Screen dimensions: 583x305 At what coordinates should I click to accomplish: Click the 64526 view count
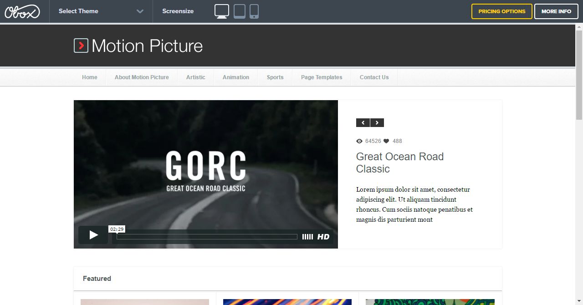tap(373, 141)
